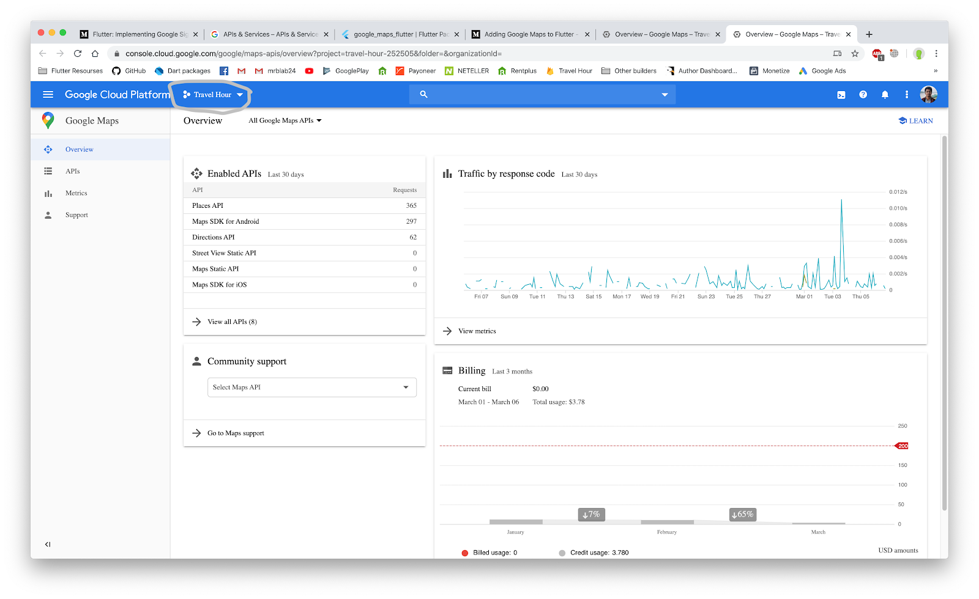Click the Google Maps pin logo

click(x=48, y=120)
